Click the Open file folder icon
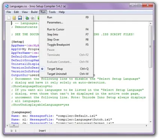This screenshot has height=139, width=159. tap(14, 18)
